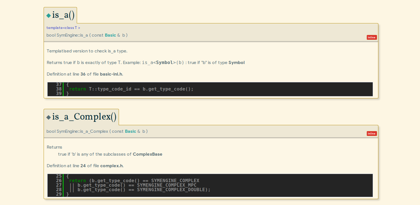
Task: Click the teal diamond permalink beside is_a()
Action: pyautogui.click(x=48, y=16)
